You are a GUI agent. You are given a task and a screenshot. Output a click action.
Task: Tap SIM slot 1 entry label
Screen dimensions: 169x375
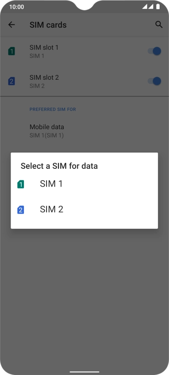point(44,48)
